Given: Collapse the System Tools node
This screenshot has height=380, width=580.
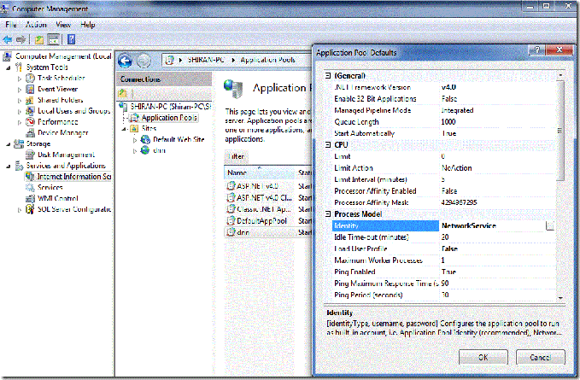Looking at the screenshot, I should click(x=9, y=67).
